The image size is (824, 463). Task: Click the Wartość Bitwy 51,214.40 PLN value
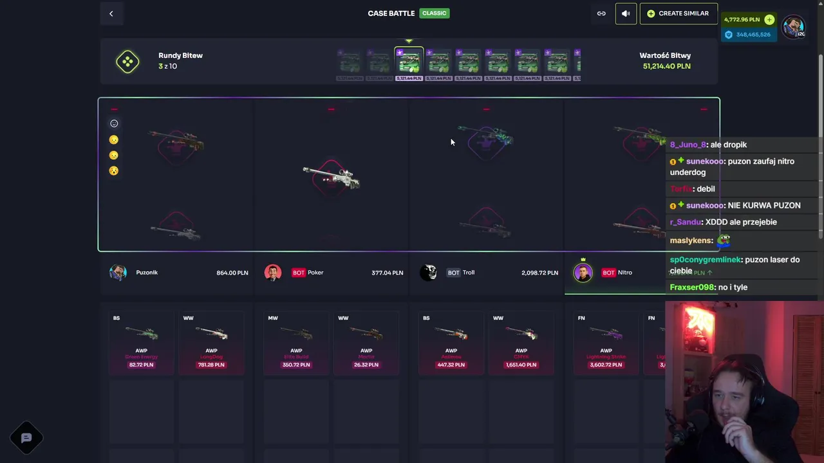tap(666, 66)
